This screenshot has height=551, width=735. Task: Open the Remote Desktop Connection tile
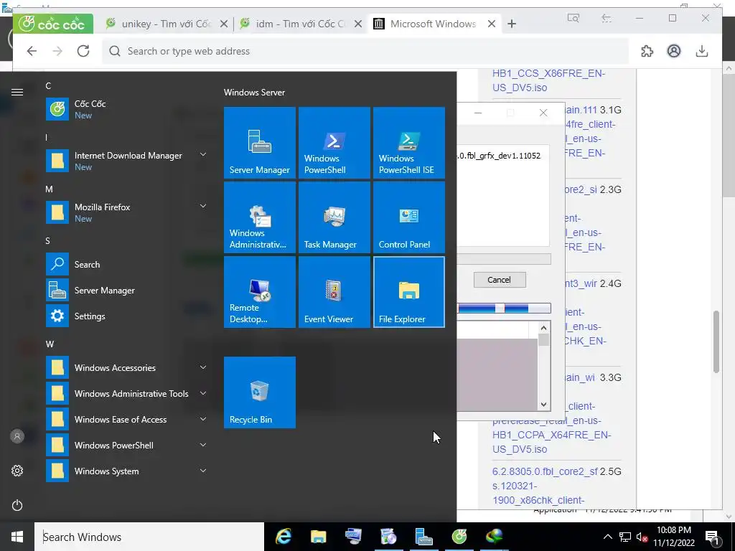click(x=260, y=291)
